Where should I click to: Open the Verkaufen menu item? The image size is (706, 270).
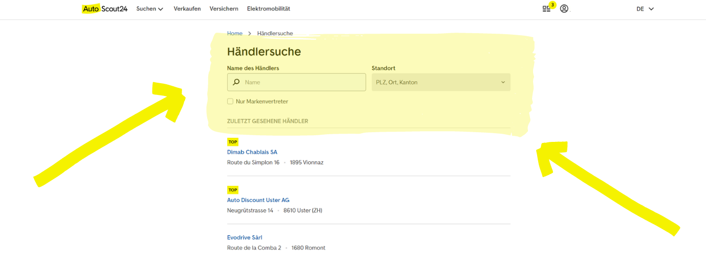(x=187, y=9)
